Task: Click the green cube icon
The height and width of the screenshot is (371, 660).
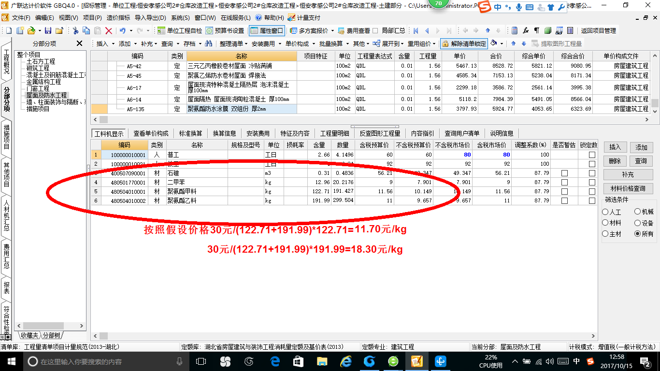Action: coord(547,30)
